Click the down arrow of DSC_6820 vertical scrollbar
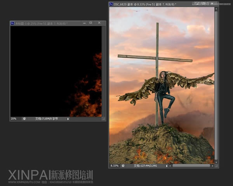 click(216, 162)
